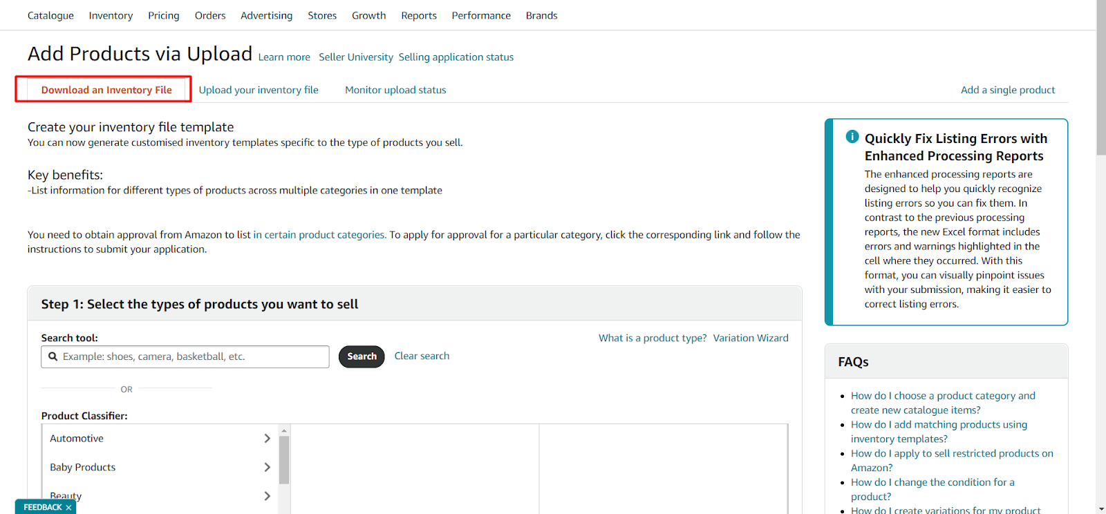Expand Beauty category chevron
The width and height of the screenshot is (1106, 514).
click(267, 496)
